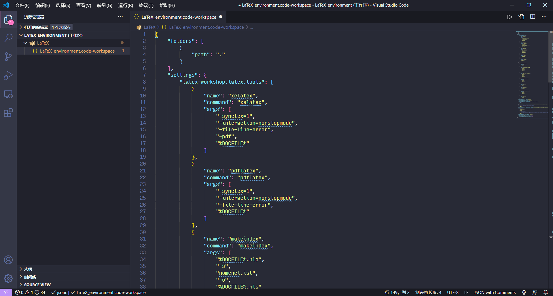The height and width of the screenshot is (296, 553).
Task: Open the Manage gear menu
Action: 8,278
